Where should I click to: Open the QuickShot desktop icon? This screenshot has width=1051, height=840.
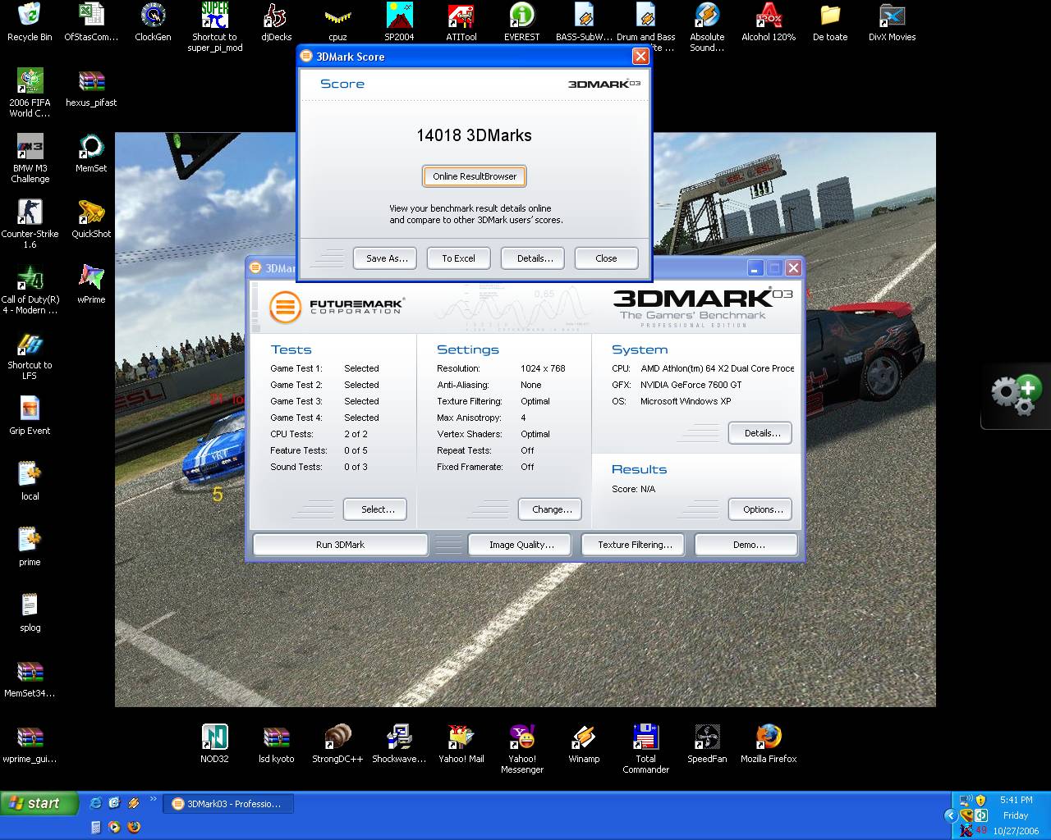click(91, 219)
